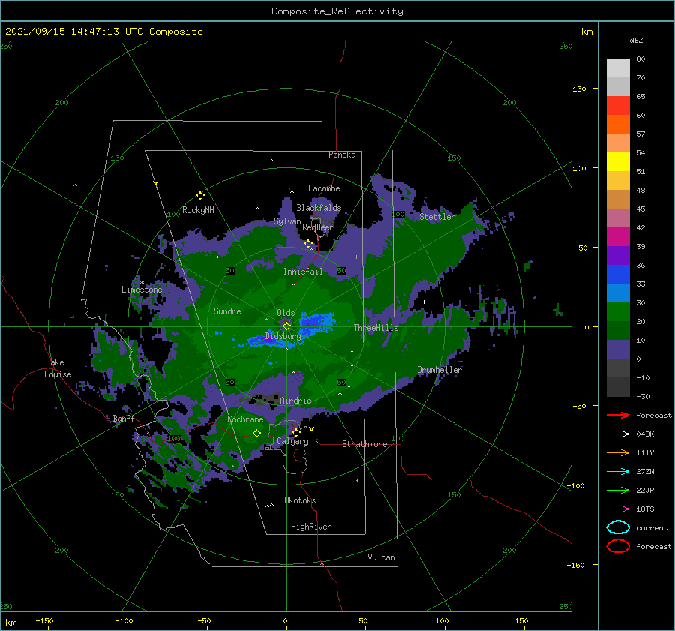Click the yellow radar site marker at Olds
The height and width of the screenshot is (631, 675).
[286, 326]
